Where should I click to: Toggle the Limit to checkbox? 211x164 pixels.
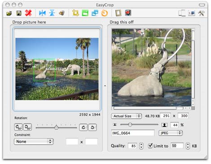[x=150, y=146]
